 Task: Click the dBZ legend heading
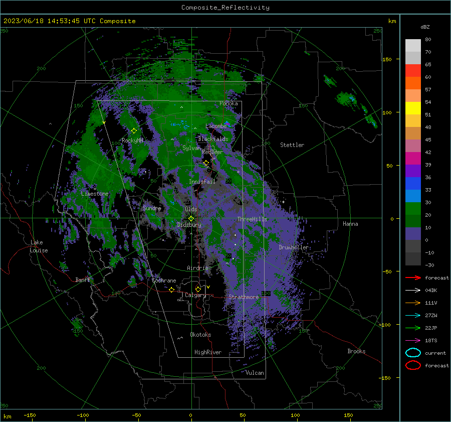point(425,27)
